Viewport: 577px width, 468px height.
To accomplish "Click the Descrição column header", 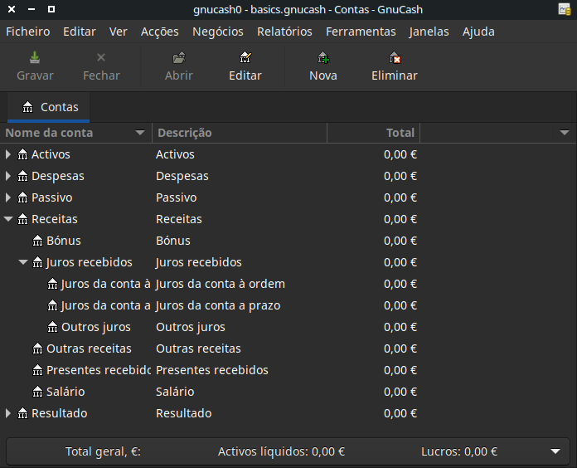I will pos(240,133).
